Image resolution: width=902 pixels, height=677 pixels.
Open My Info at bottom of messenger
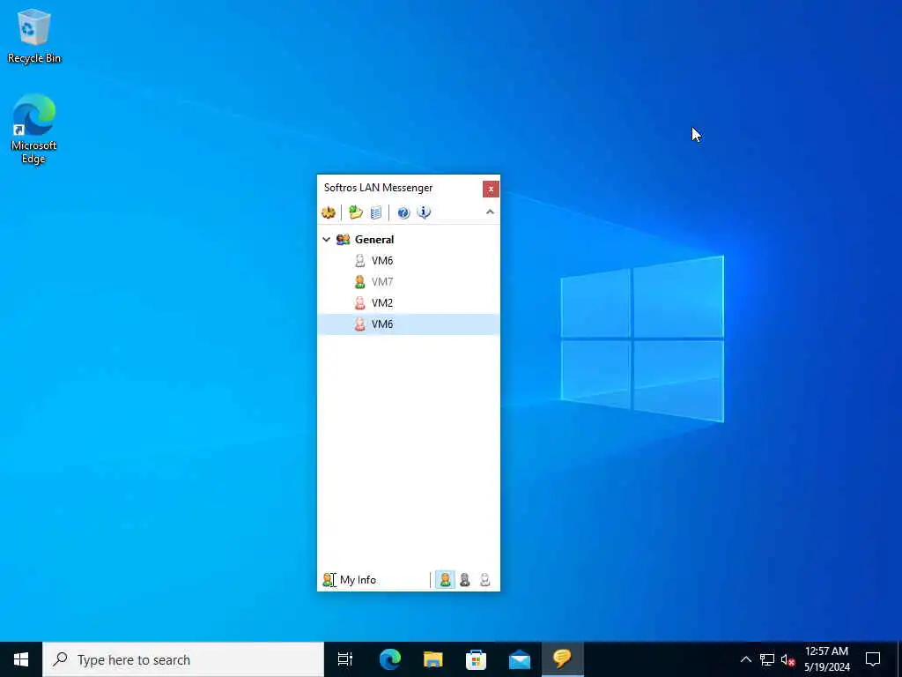click(x=349, y=580)
